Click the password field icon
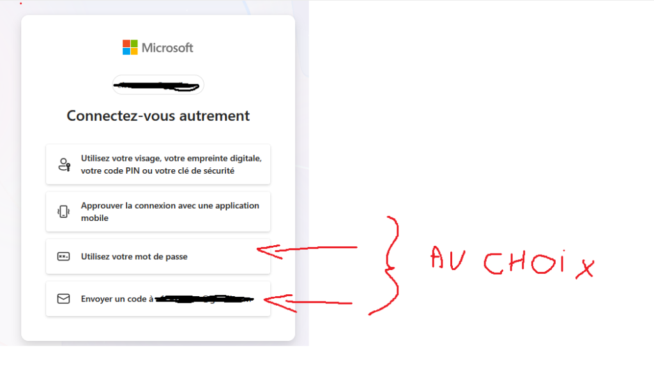654x369 pixels. pyautogui.click(x=63, y=257)
